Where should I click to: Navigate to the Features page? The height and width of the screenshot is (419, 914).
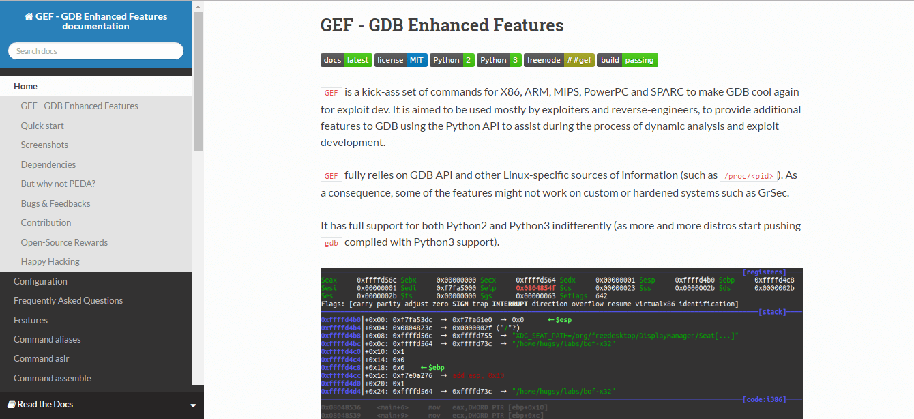point(31,320)
